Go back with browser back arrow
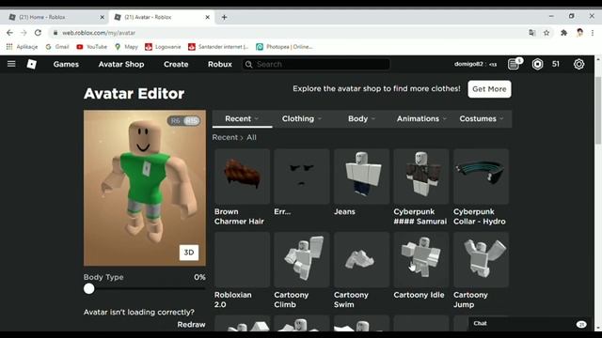 coord(10,33)
